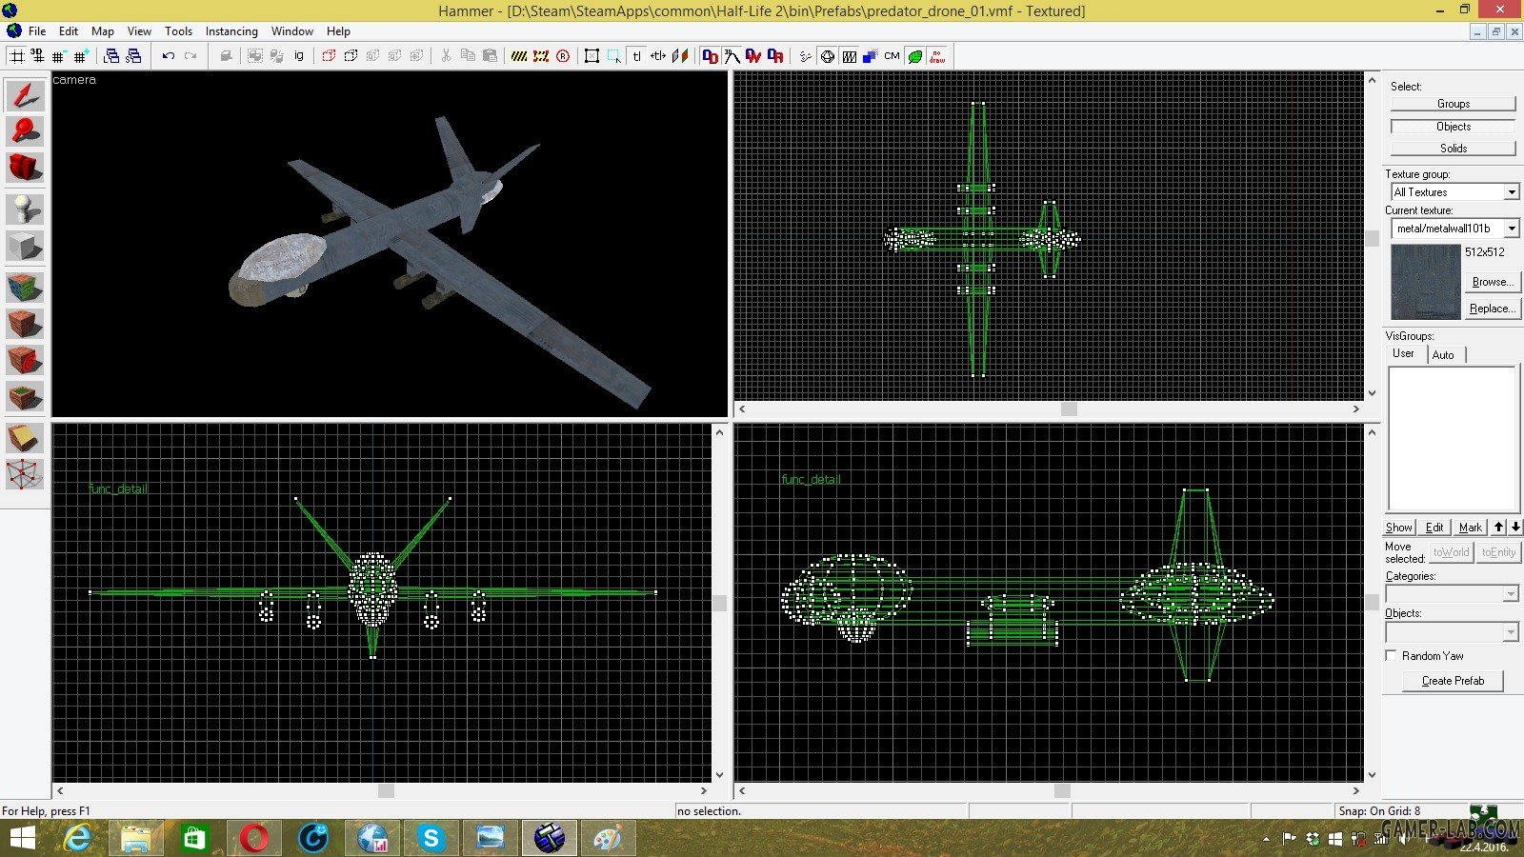Open the File menu
Image resolution: width=1524 pixels, height=857 pixels.
pyautogui.click(x=37, y=30)
